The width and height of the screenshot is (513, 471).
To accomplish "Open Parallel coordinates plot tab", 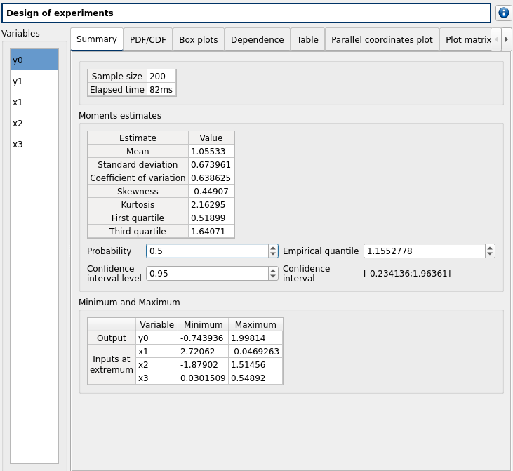I will tap(382, 40).
